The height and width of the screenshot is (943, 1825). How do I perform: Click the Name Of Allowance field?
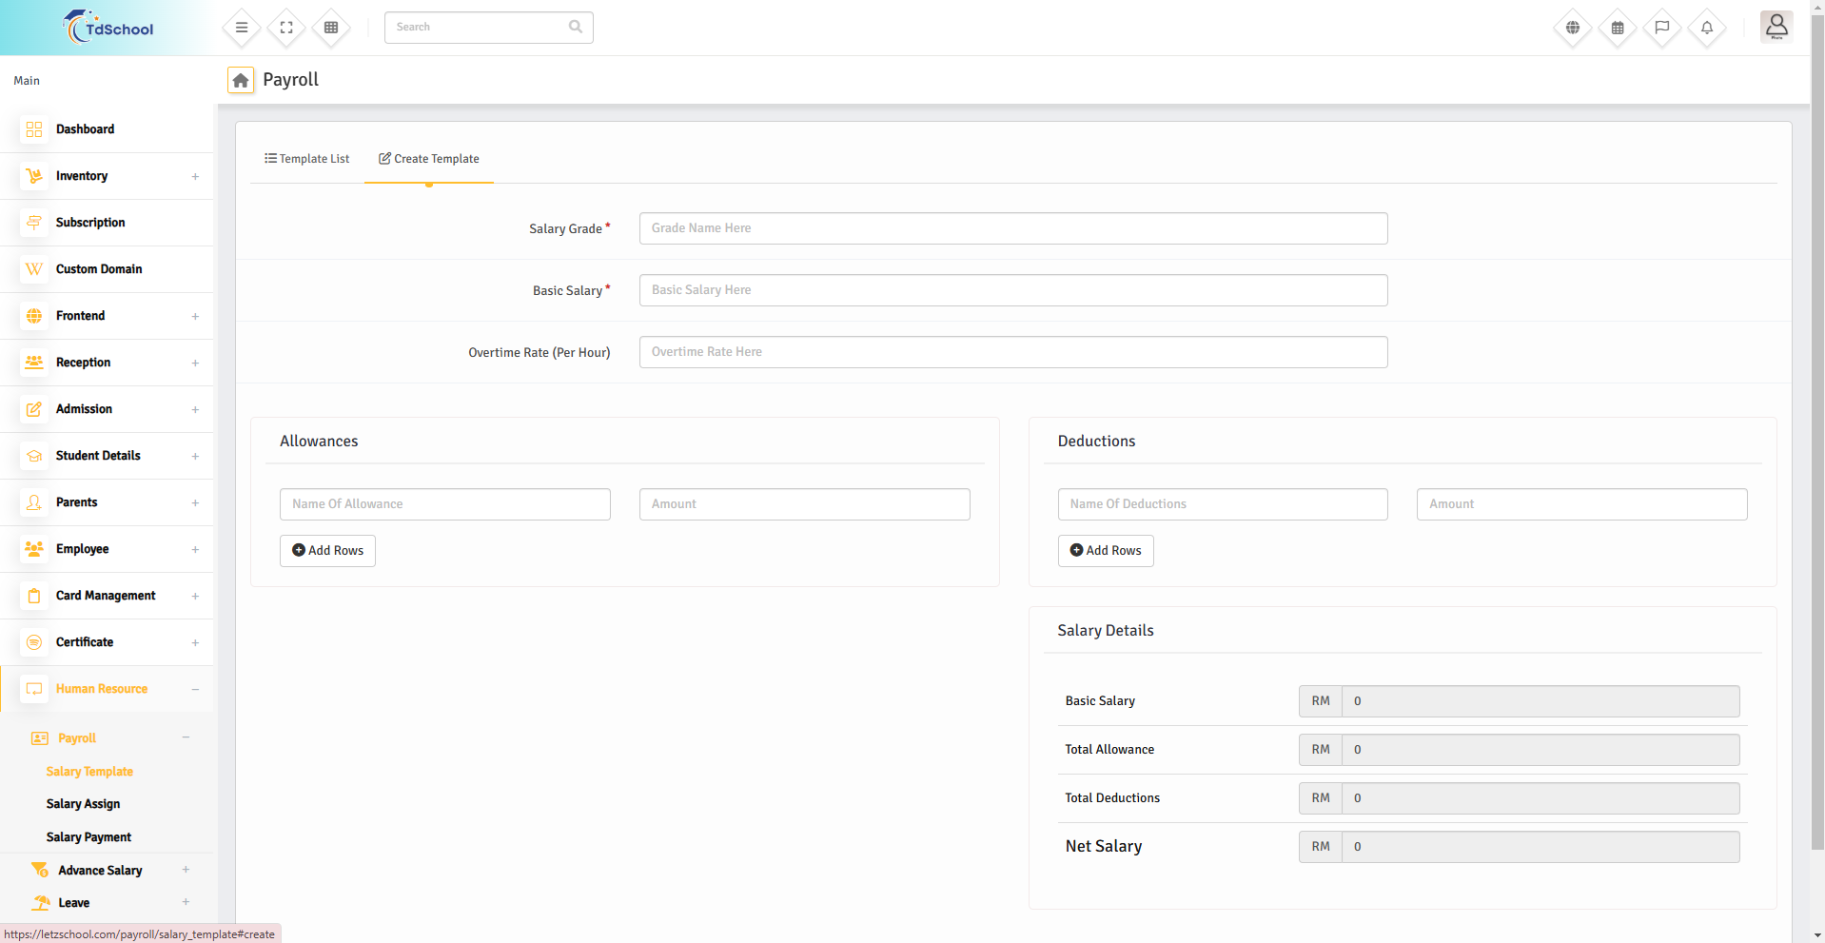coord(444,504)
